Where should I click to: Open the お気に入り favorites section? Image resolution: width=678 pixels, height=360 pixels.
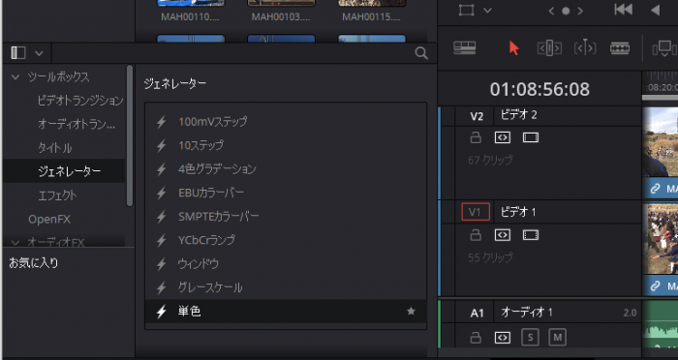coord(34,263)
